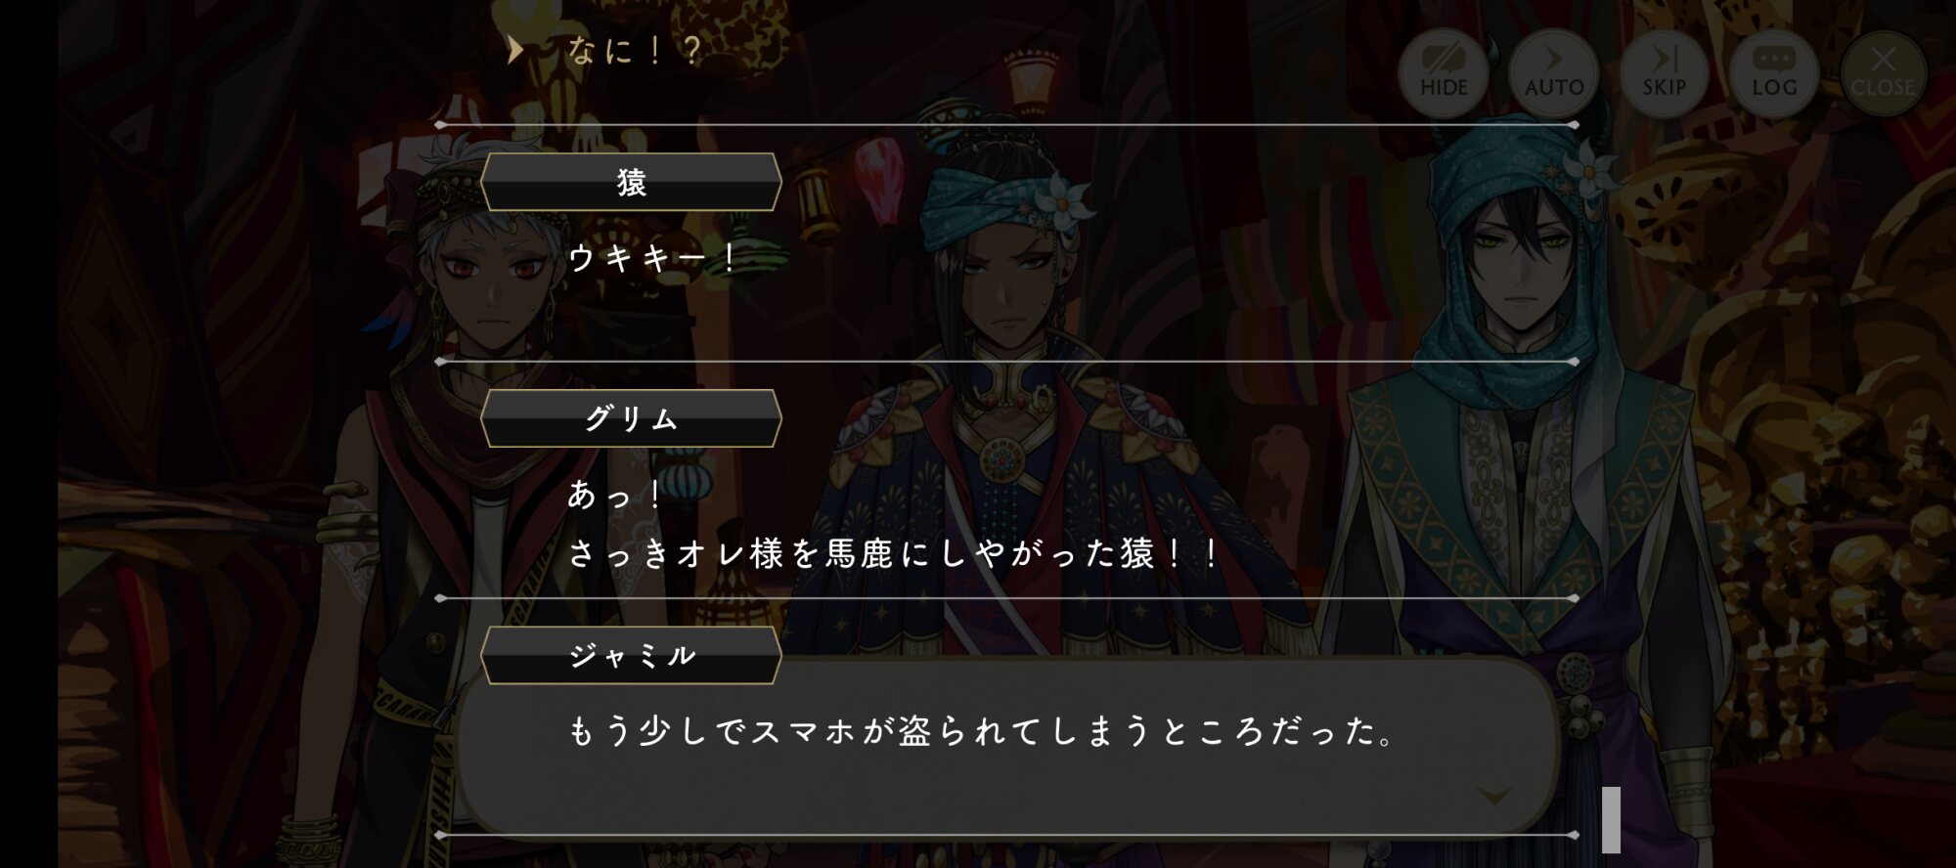Select the なに！？ log entry text

coord(635,50)
